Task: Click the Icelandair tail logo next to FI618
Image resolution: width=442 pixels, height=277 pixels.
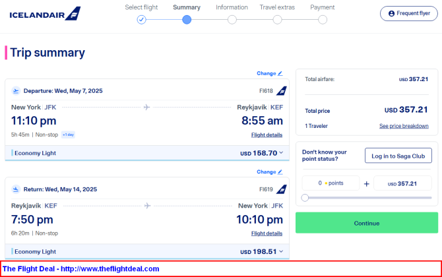Action: coord(281,91)
